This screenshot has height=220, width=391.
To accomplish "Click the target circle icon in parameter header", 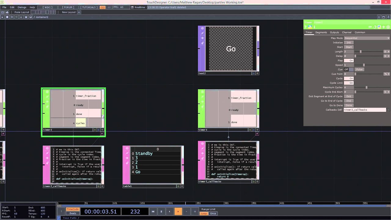I will (x=388, y=27).
